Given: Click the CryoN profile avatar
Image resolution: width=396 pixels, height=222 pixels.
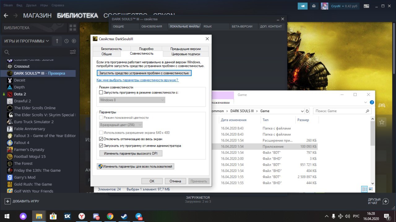Looking at the screenshot, I should (325, 6).
